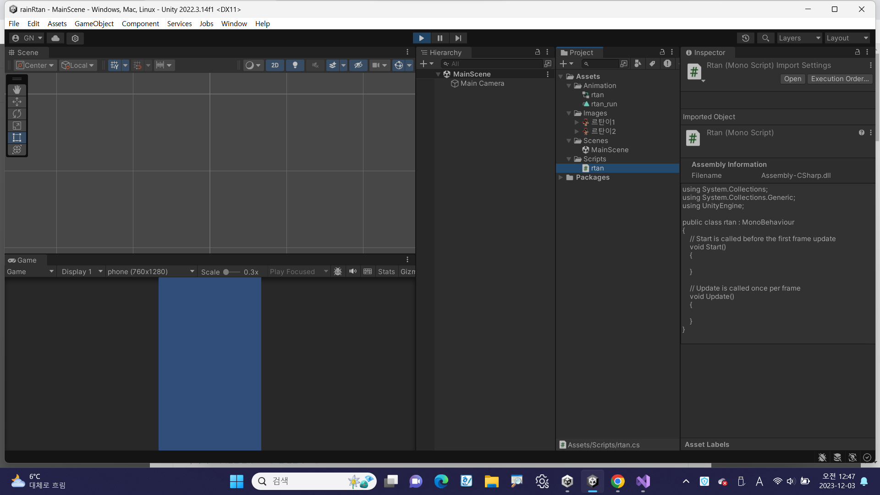The width and height of the screenshot is (880, 495).
Task: Open the Layout dropdown
Action: 847,38
